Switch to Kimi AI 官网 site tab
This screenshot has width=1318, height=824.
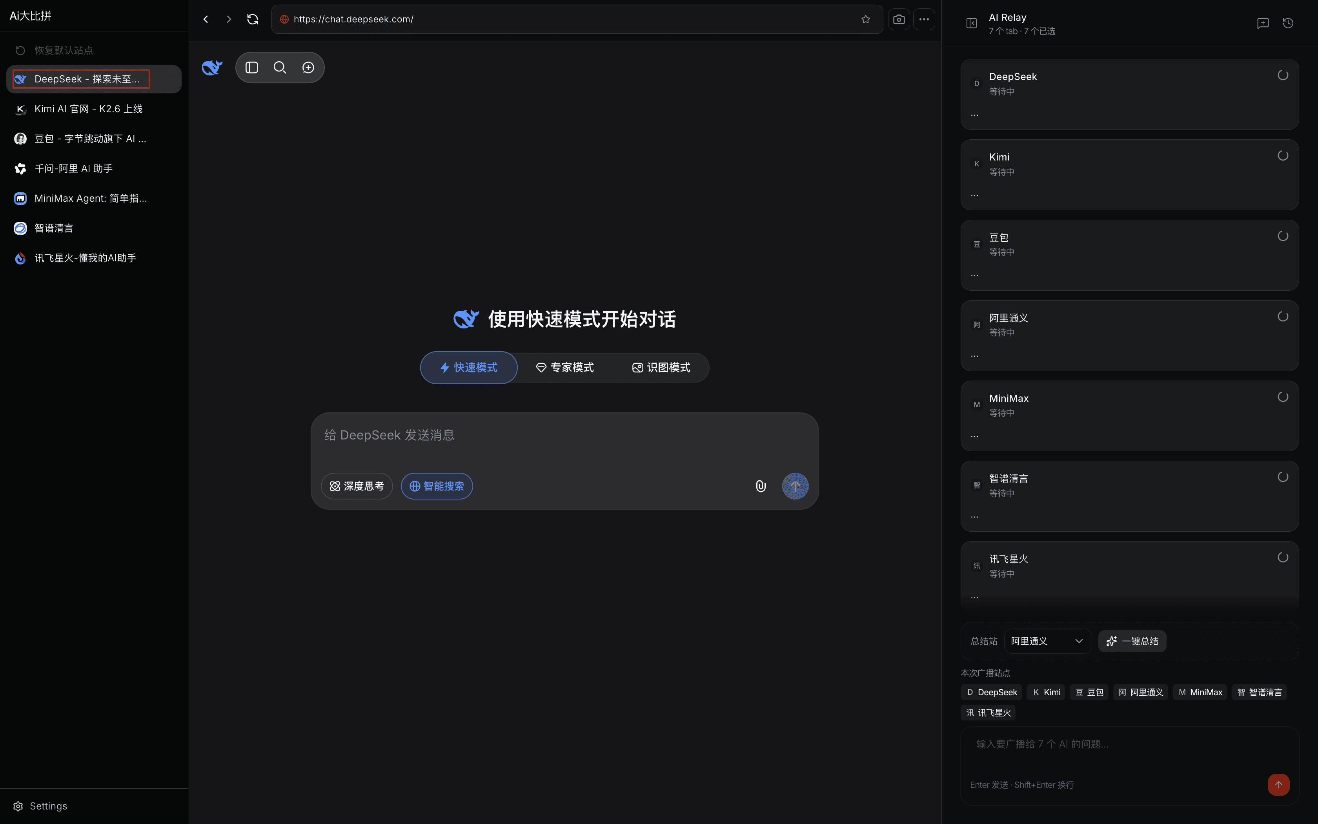coord(94,109)
